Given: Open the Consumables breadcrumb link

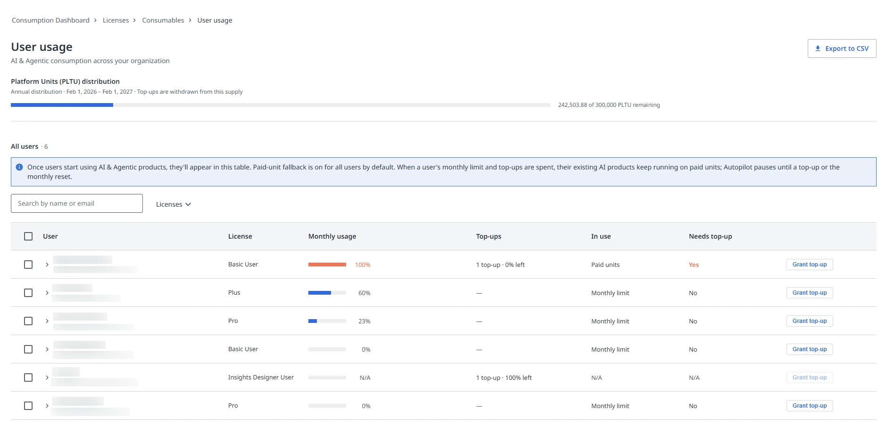Looking at the screenshot, I should coord(163,20).
